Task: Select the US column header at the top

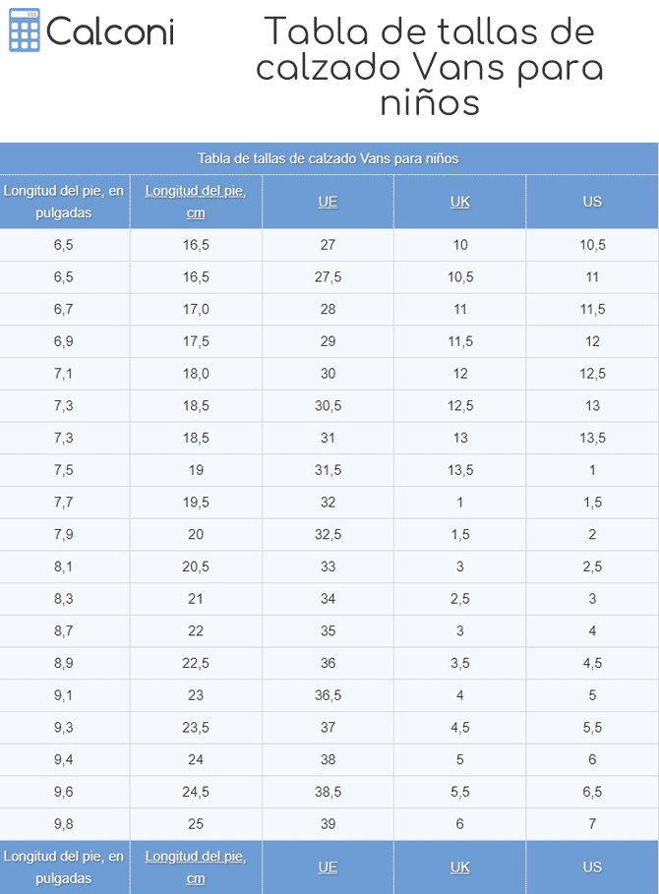Action: [x=592, y=202]
